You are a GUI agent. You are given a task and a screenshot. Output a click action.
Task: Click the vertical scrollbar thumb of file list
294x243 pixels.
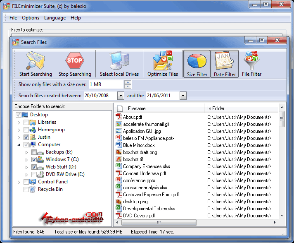click(x=282, y=119)
